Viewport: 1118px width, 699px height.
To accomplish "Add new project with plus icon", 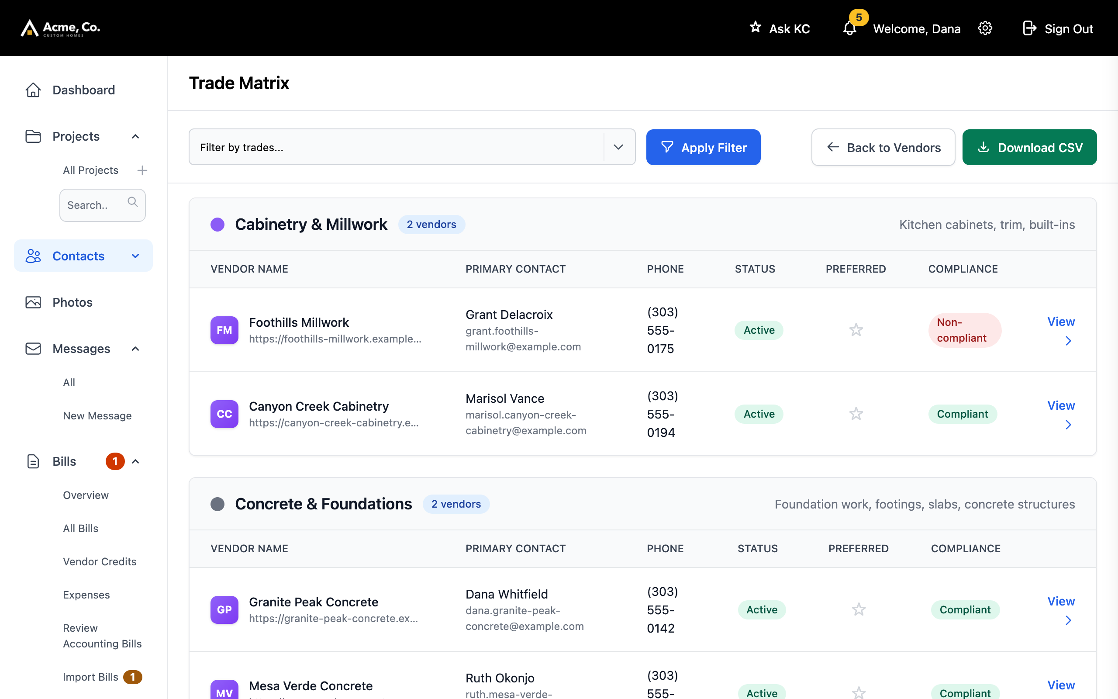I will (x=142, y=170).
